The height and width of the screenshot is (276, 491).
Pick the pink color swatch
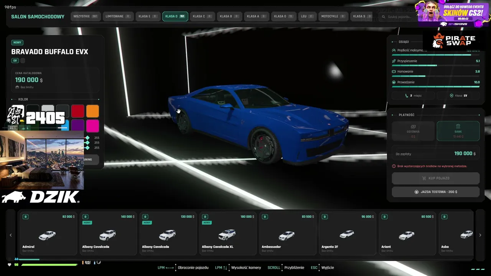tap(92, 126)
